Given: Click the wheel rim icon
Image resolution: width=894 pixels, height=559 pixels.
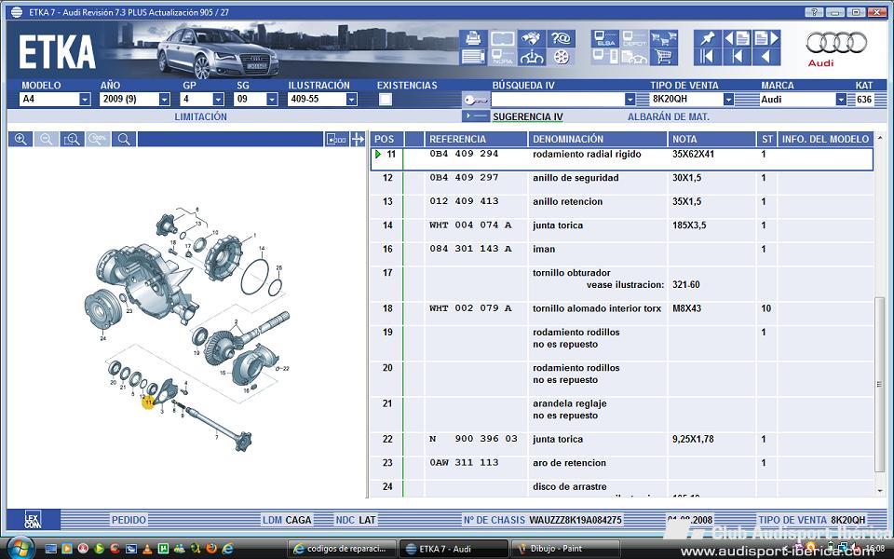Looking at the screenshot, I should (561, 57).
